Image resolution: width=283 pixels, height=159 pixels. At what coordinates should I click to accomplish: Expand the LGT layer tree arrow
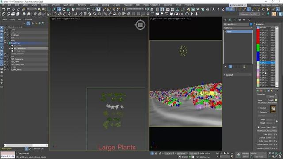[x=5, y=33]
